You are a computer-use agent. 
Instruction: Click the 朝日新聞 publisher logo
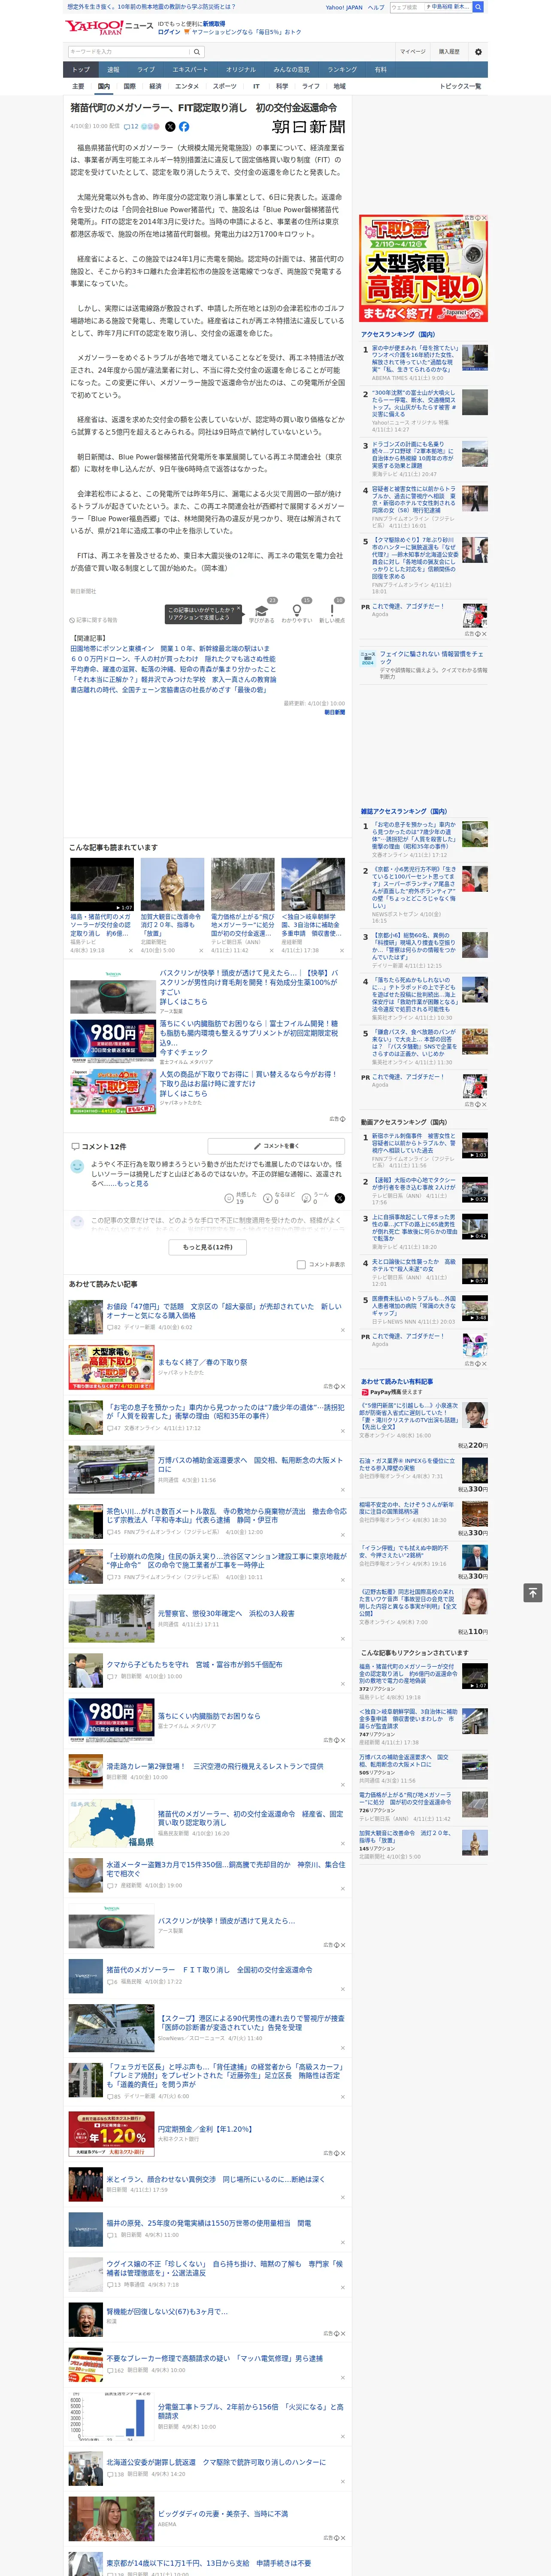(309, 127)
